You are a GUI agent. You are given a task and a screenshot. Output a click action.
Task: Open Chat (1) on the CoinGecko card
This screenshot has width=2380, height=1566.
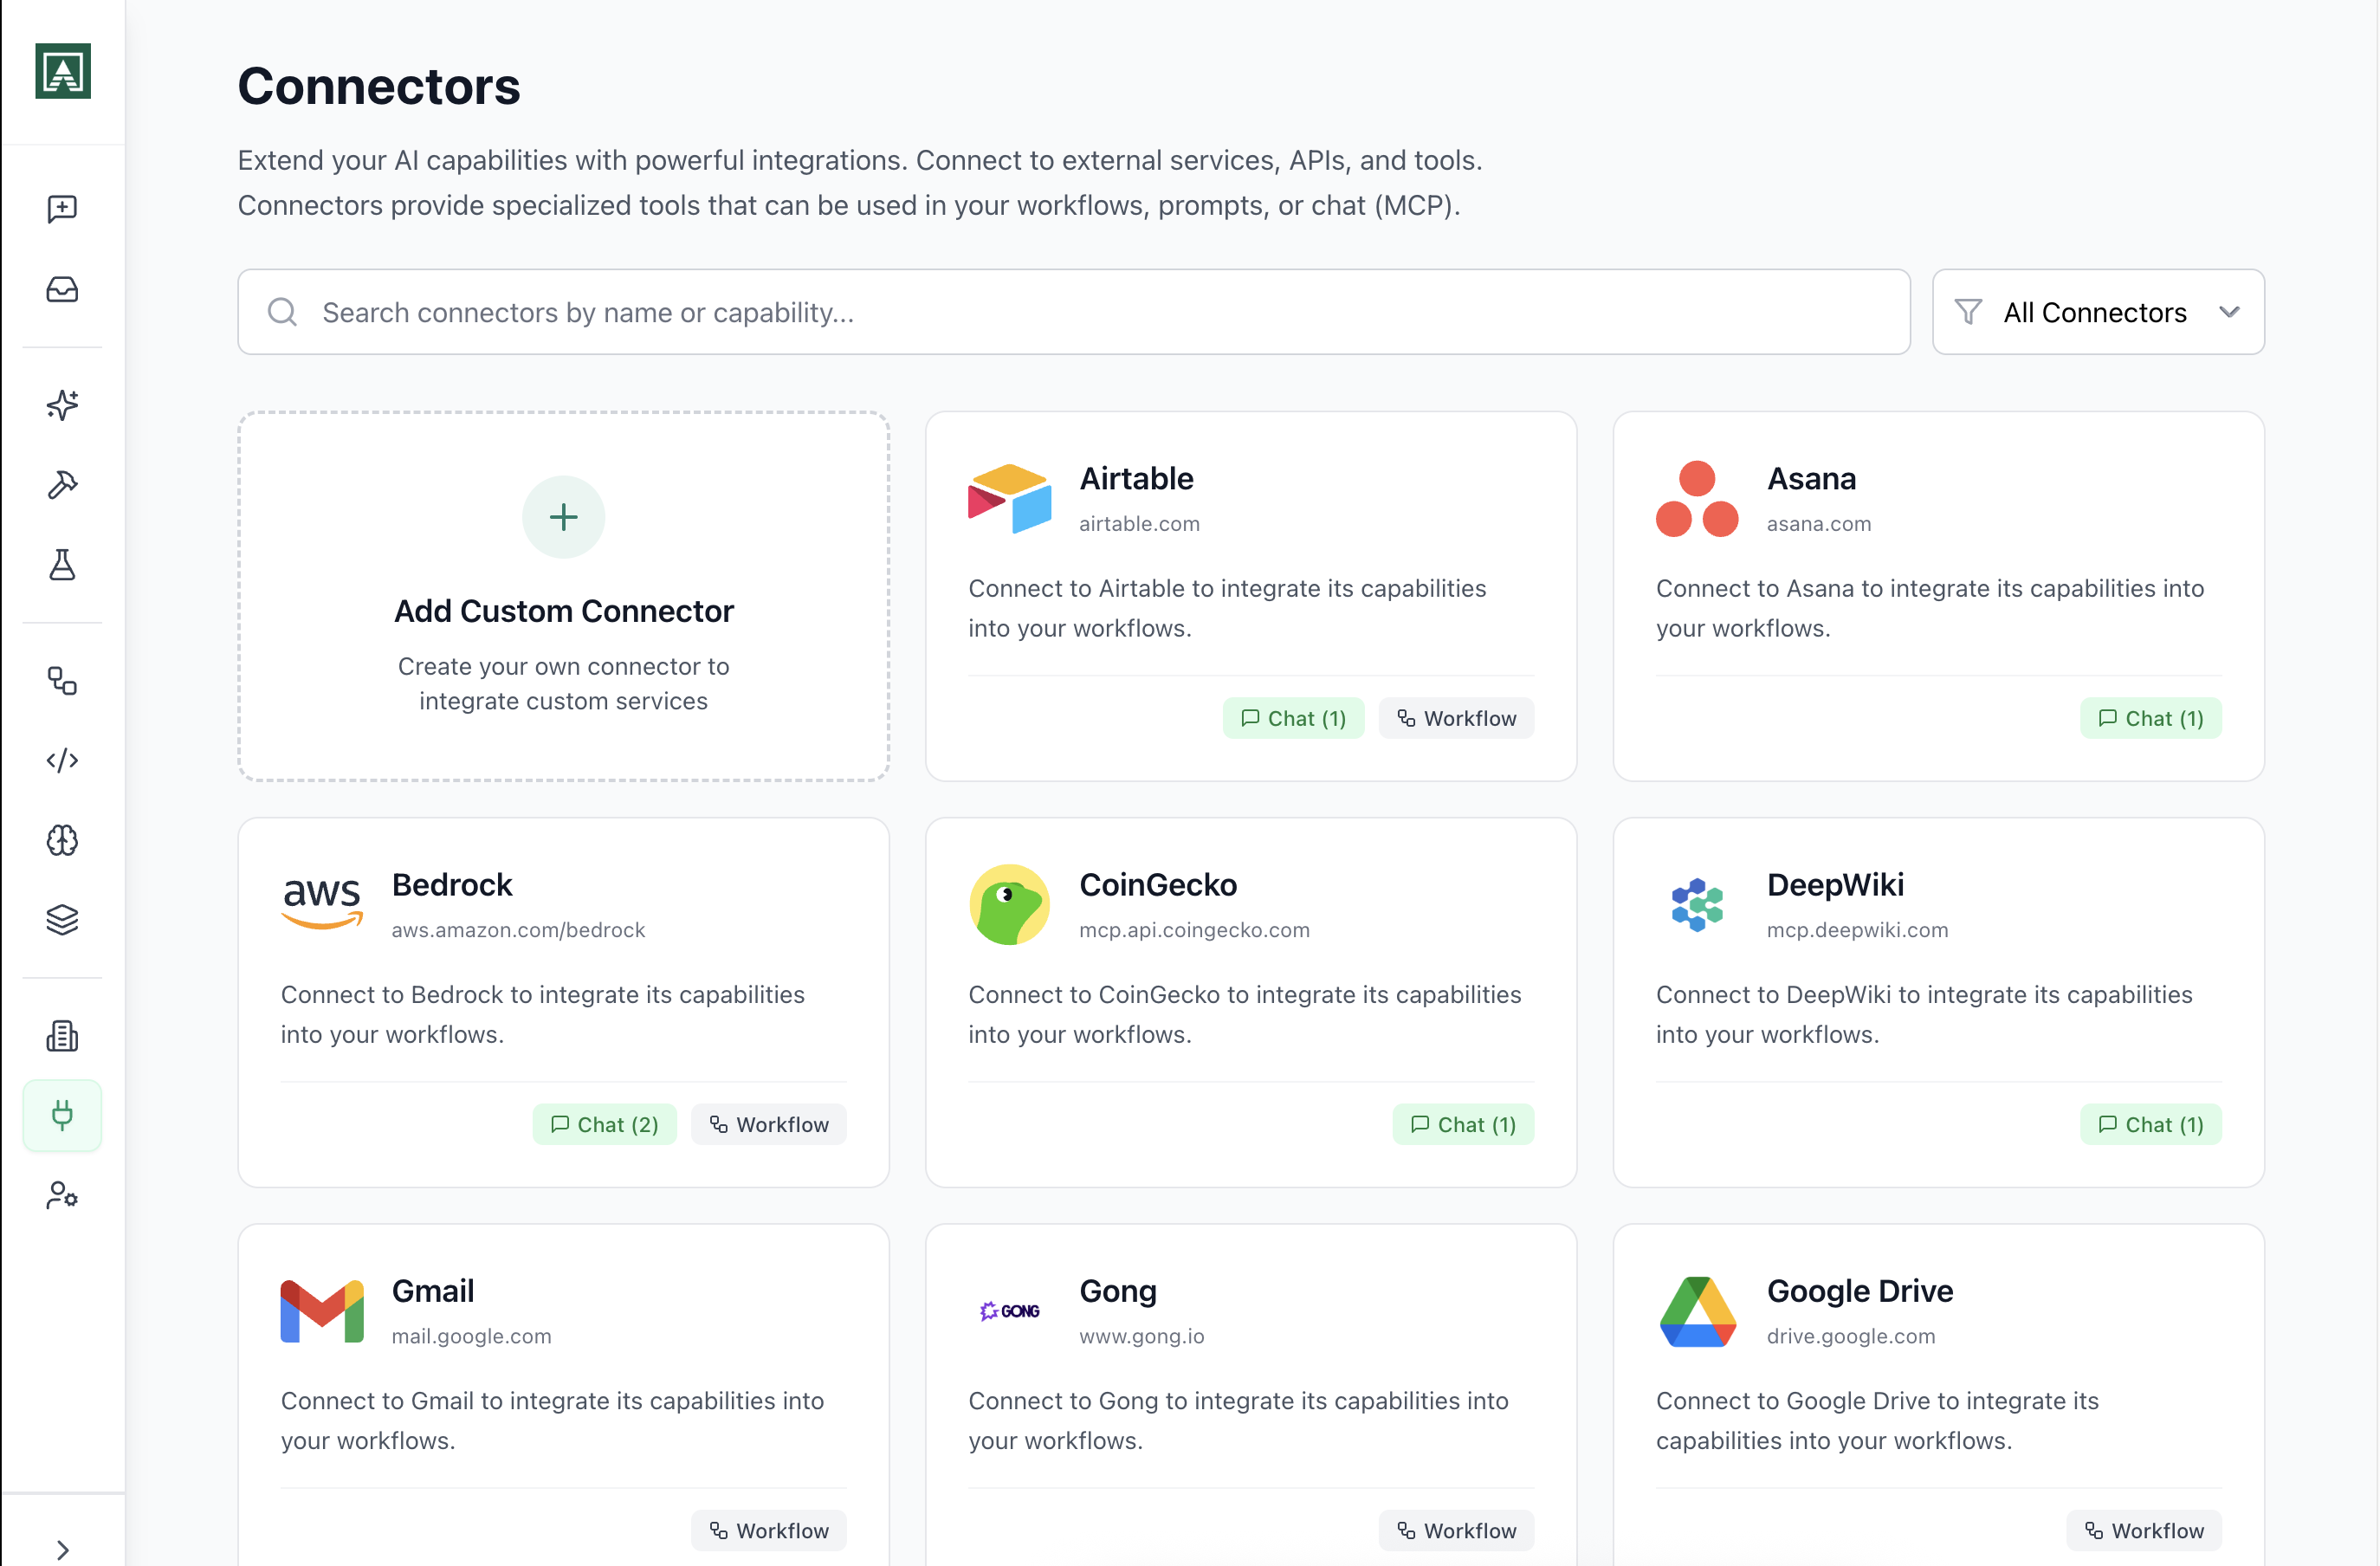(x=1463, y=1123)
